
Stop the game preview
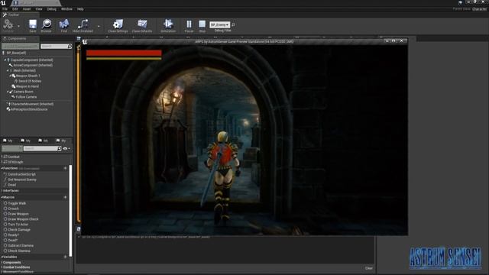[202, 25]
